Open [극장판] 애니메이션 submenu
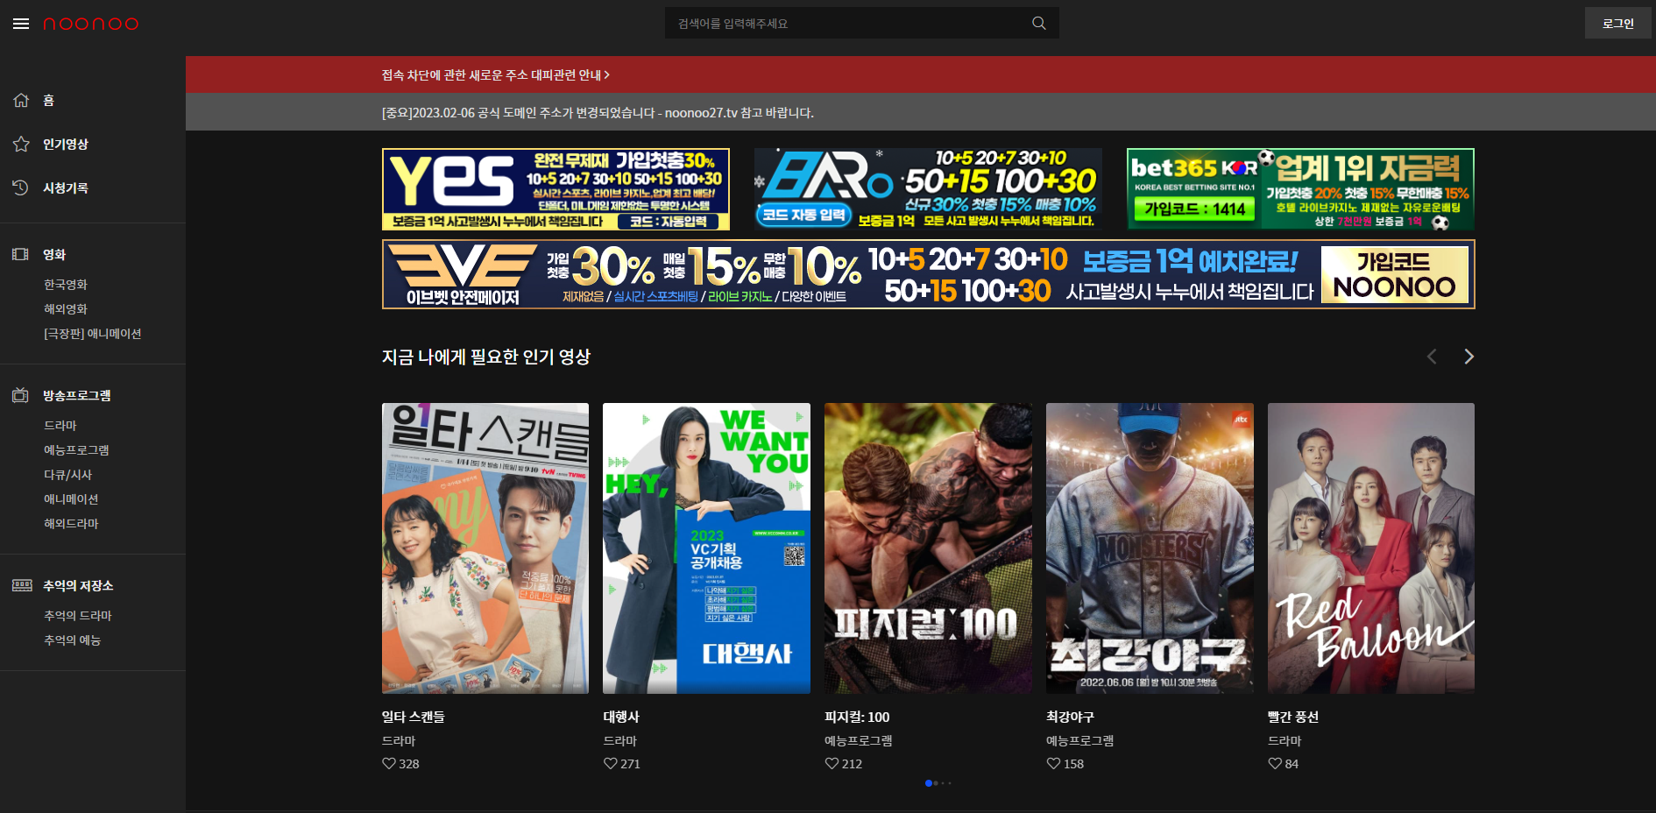Image resolution: width=1656 pixels, height=813 pixels. [x=93, y=334]
